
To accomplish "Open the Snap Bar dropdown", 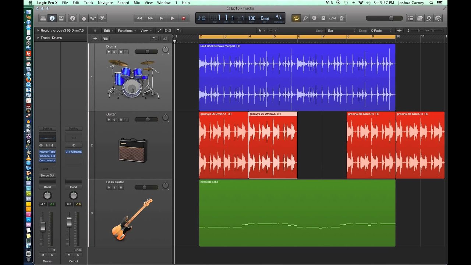I will [x=341, y=31].
